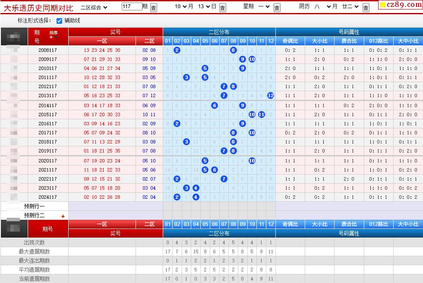Click the period number input field

(x=132, y=6)
